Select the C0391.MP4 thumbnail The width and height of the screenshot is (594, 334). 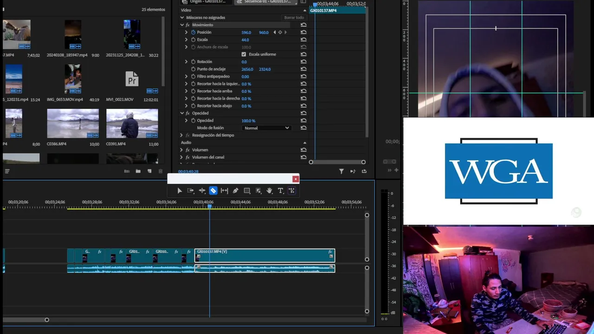[x=132, y=123]
